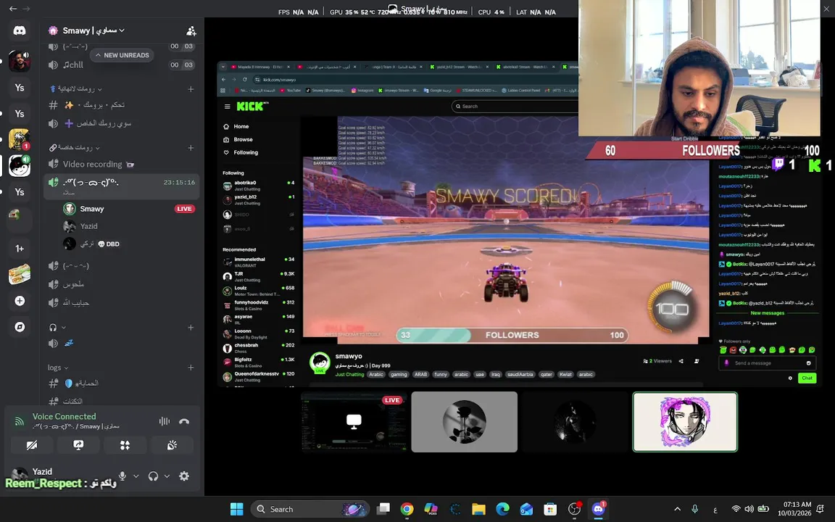Show hidden icons chevron in system tray
Image resolution: width=835 pixels, height=522 pixels.
678,509
